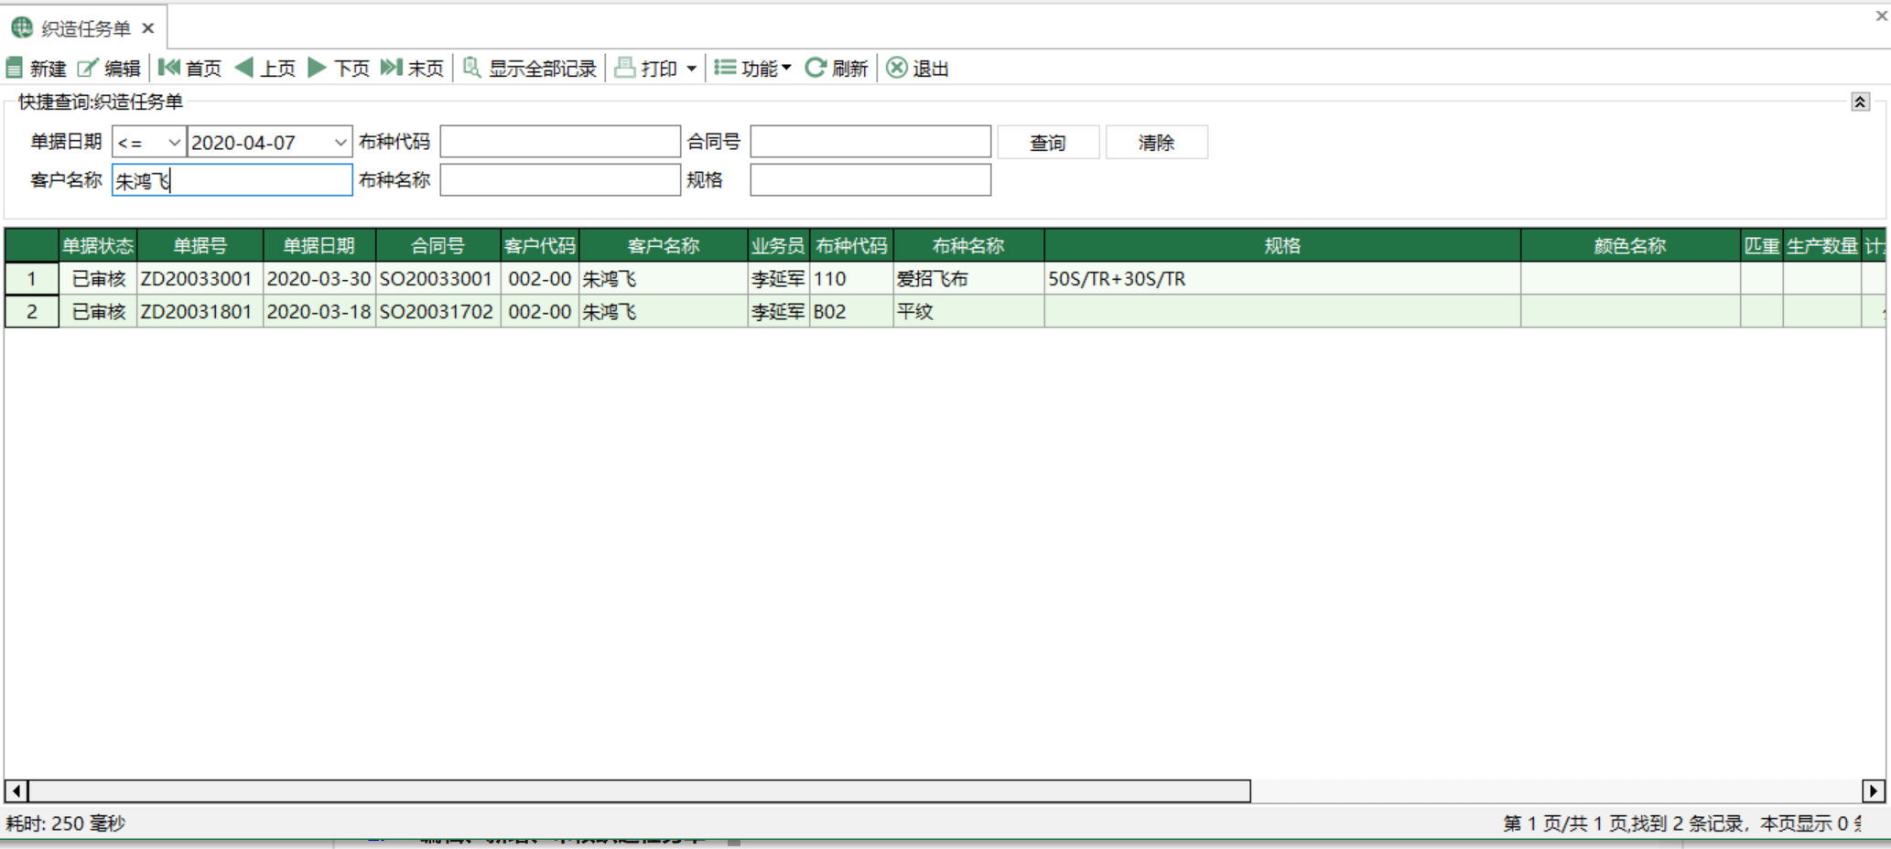Click the 规格 input field

[x=870, y=179]
